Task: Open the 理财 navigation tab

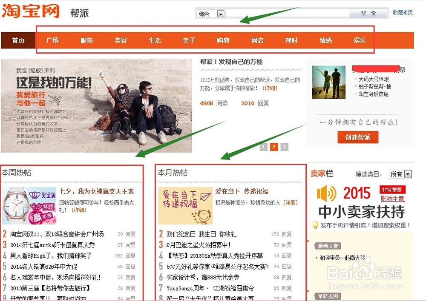Action: pyautogui.click(x=291, y=40)
